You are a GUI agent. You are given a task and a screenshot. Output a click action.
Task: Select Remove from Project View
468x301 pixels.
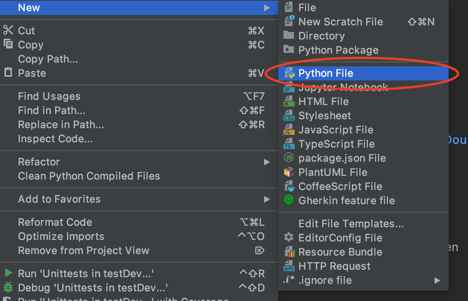84,251
